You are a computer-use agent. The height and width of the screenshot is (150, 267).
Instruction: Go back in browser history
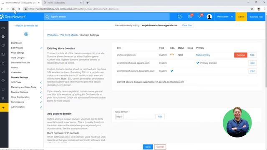[x=2, y=9]
